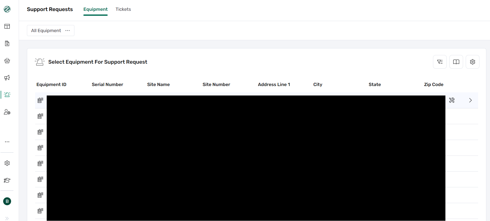Viewport: 490px width, 221px height.
Task: Open the invoice document icon in sidebar
Action: click(x=7, y=43)
